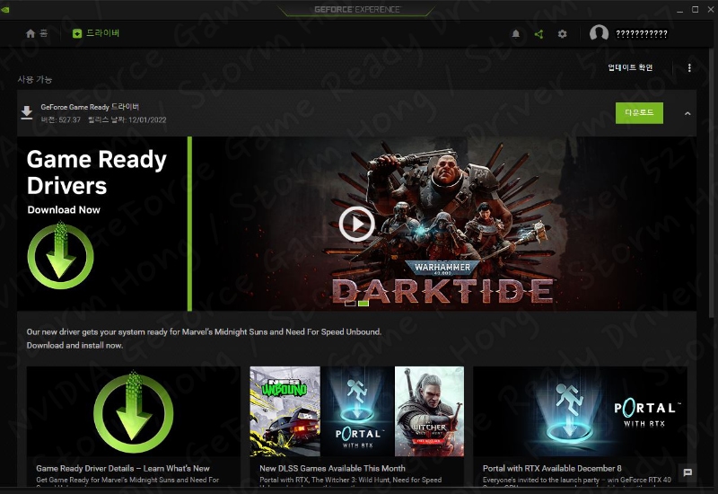Select the first carousel indicator dot
The image size is (718, 494).
click(350, 303)
